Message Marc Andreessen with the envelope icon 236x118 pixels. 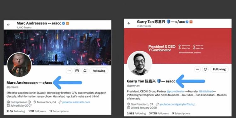(x=77, y=71)
